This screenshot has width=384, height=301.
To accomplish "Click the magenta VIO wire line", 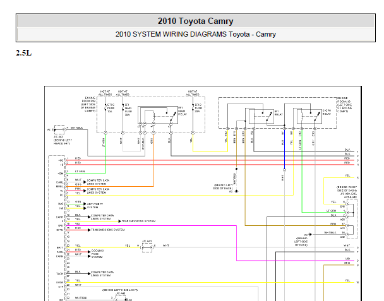I will (x=151, y=225).
